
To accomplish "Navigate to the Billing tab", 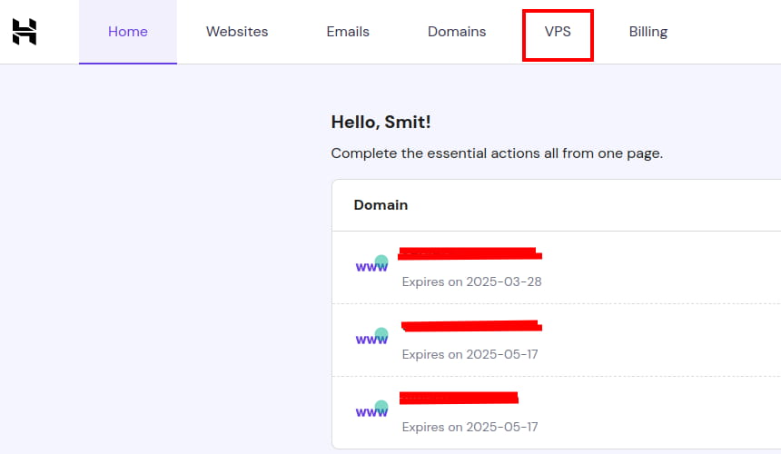I will [648, 32].
